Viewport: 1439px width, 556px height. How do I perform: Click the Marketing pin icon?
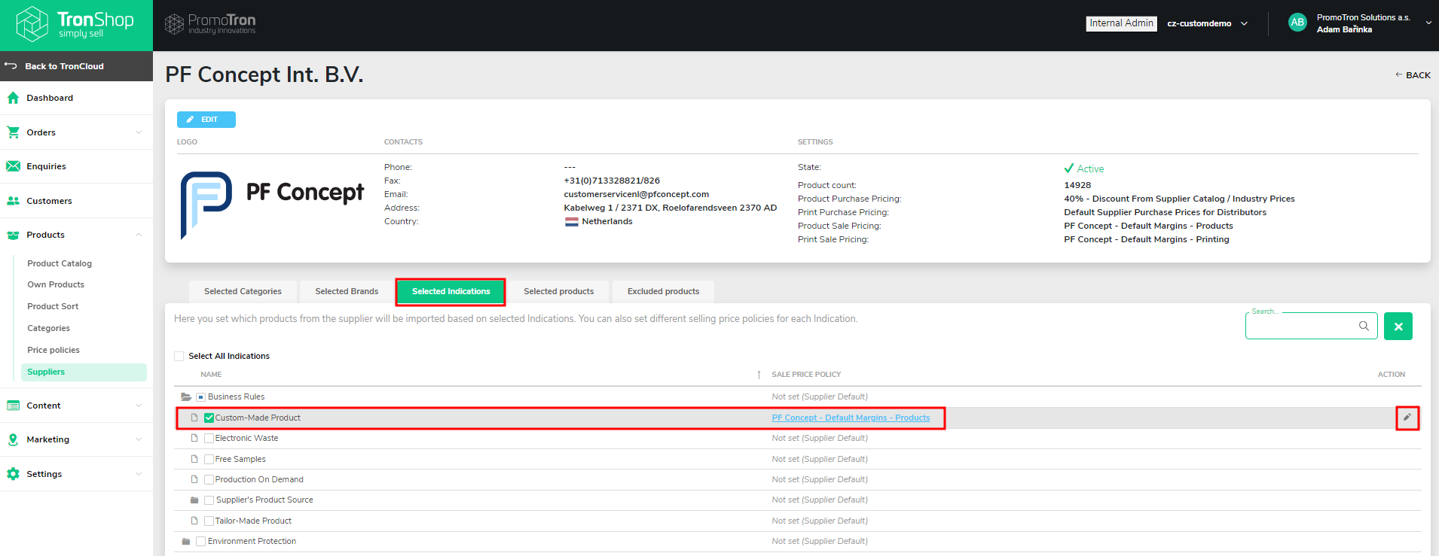tap(13, 439)
